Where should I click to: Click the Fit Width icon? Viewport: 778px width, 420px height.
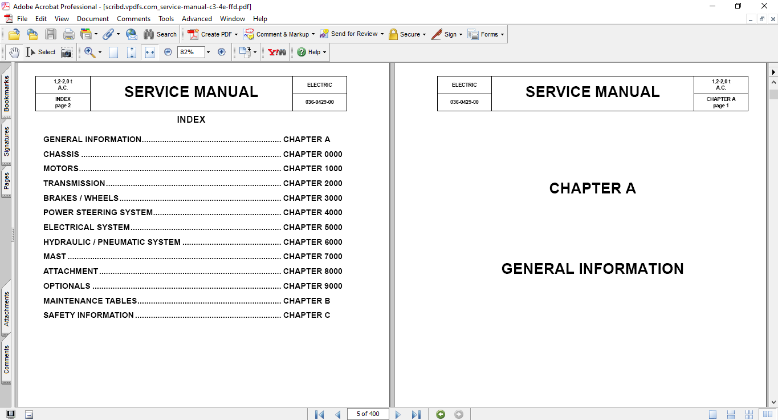(x=150, y=52)
